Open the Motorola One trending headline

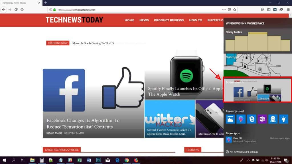pos(93,43)
